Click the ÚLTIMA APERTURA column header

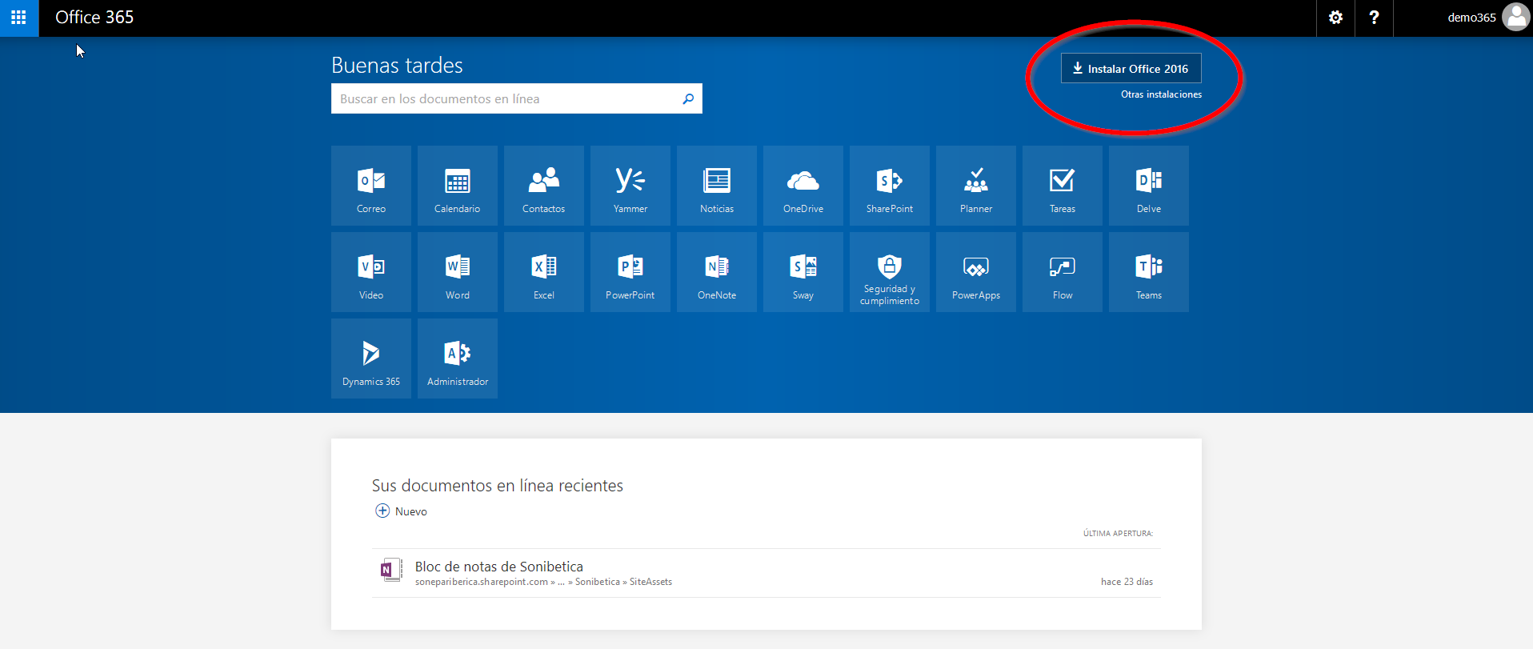[x=1118, y=533]
